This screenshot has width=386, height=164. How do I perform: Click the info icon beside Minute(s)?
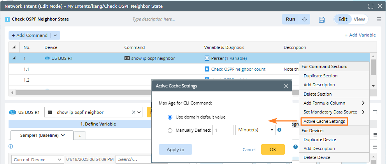279,130
